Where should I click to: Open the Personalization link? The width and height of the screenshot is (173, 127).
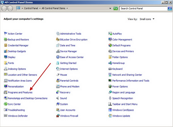coord(16,86)
